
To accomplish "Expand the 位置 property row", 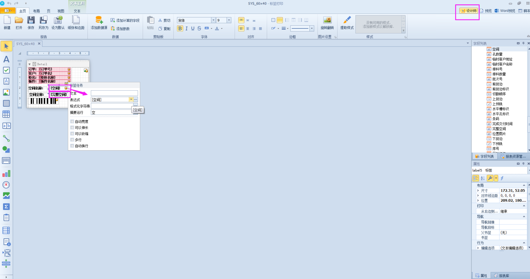I will pyautogui.click(x=478, y=200).
